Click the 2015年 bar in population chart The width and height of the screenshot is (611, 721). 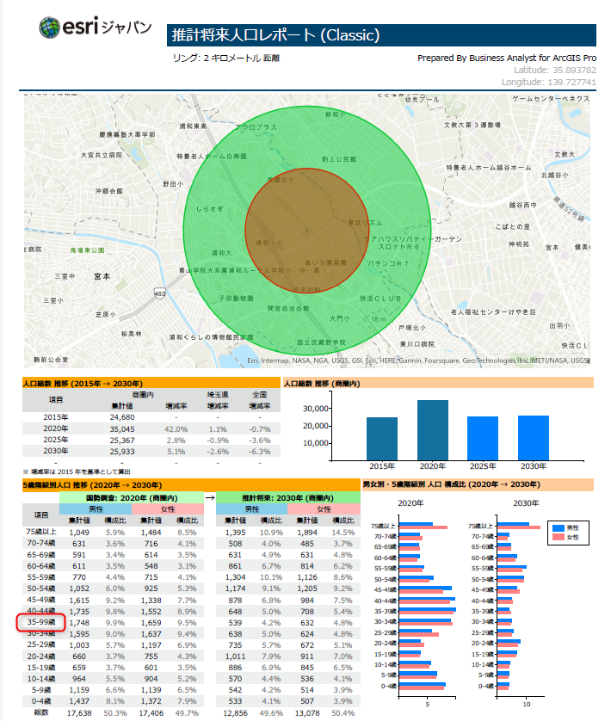point(382,439)
